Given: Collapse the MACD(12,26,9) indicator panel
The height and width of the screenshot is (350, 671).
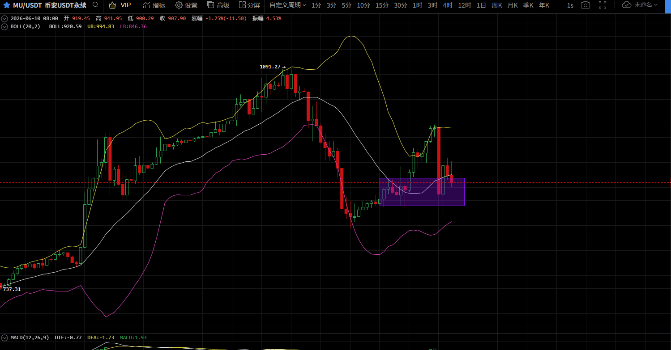Looking at the screenshot, I should click(x=4, y=337).
